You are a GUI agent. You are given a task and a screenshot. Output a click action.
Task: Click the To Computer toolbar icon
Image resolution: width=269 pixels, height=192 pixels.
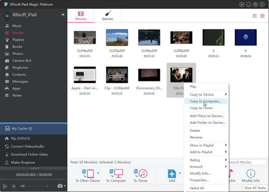pyautogui.click(x=116, y=173)
